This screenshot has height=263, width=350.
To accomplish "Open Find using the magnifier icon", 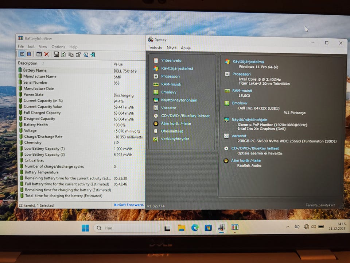I will coord(86,54).
